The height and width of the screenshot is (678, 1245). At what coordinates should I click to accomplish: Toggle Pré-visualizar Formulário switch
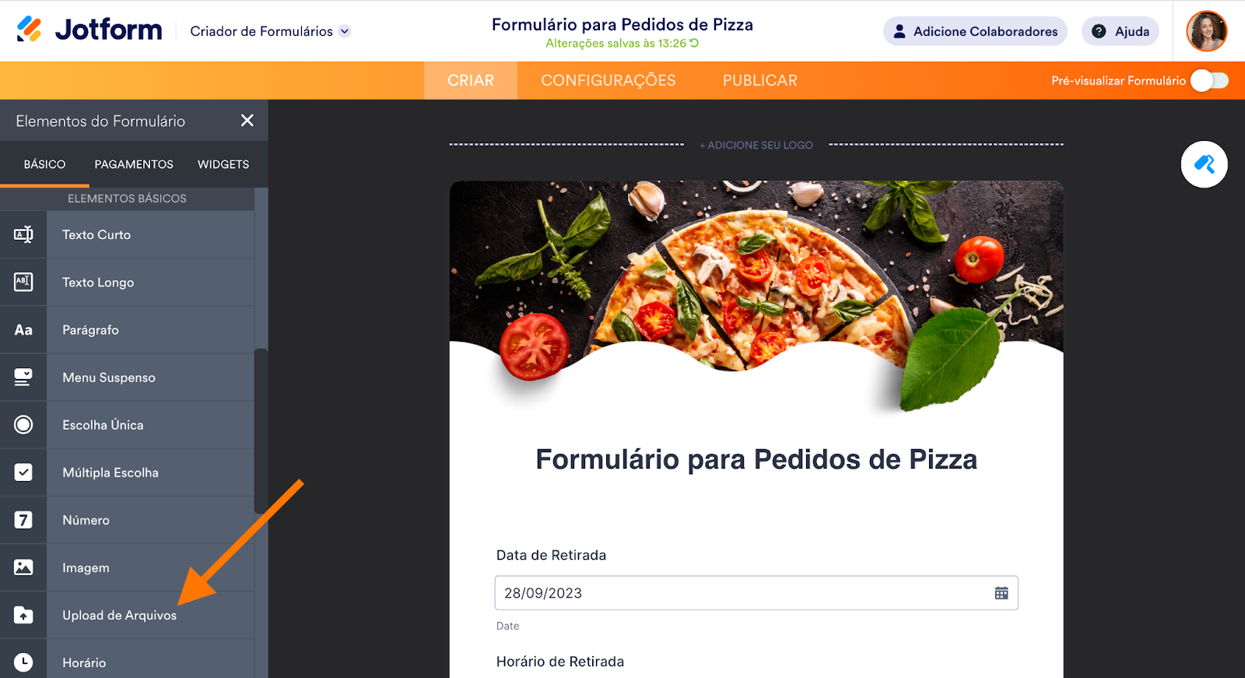tap(1209, 80)
